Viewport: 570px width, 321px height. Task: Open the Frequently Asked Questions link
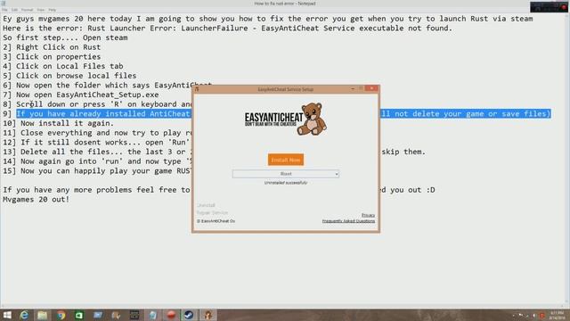(348, 221)
